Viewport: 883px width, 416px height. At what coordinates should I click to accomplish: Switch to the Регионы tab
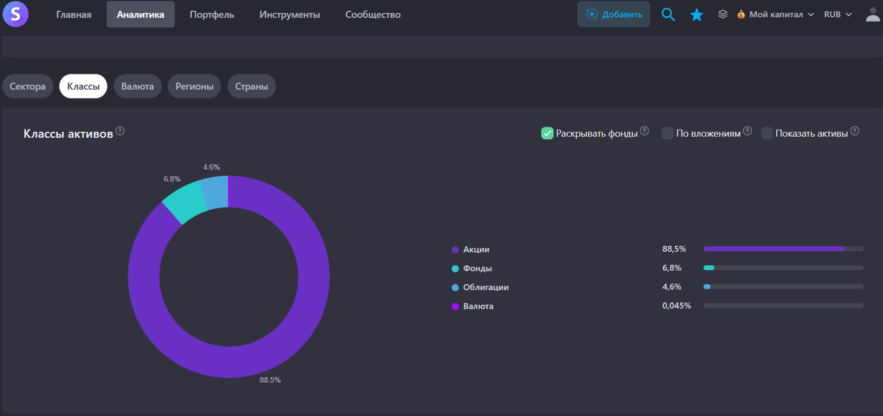pyautogui.click(x=194, y=86)
